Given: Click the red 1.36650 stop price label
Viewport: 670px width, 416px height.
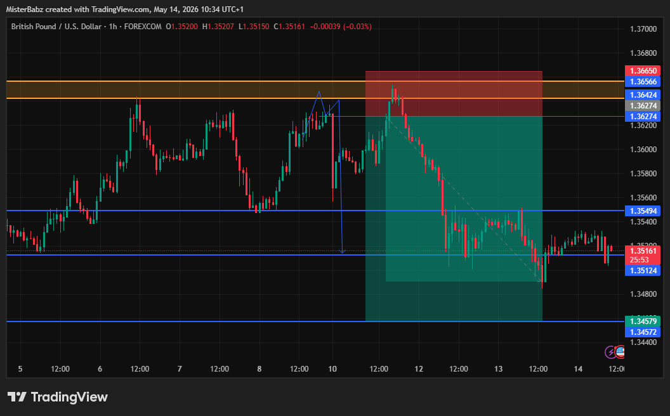Looking at the screenshot, I should [643, 71].
